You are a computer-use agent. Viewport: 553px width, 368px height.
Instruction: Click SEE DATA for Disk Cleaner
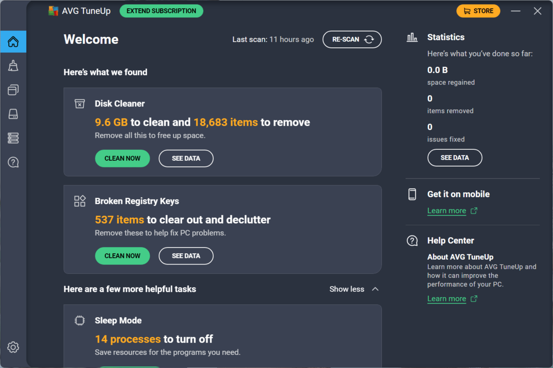point(186,159)
